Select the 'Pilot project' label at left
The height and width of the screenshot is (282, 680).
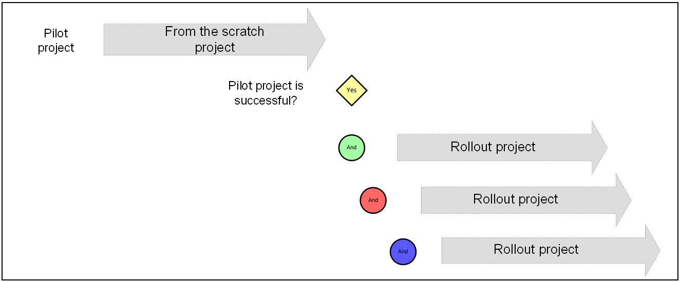tap(56, 41)
